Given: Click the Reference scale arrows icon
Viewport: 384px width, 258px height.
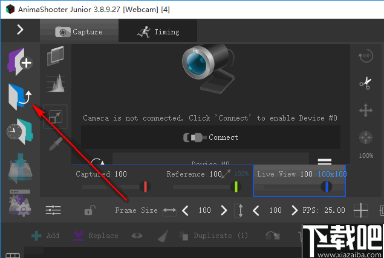Looking at the screenshot, I should tap(226, 174).
